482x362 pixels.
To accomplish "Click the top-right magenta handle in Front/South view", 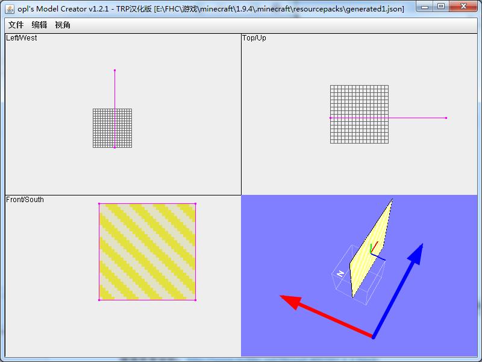I will pyautogui.click(x=196, y=204).
